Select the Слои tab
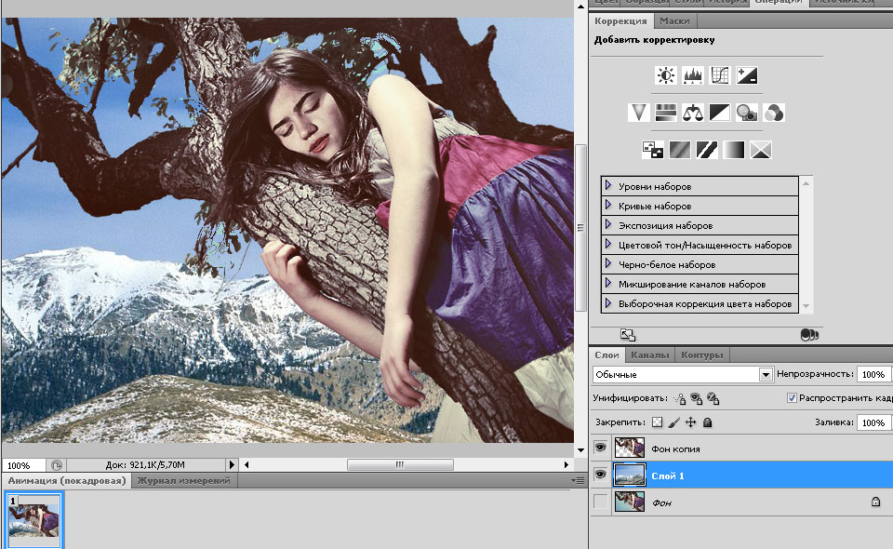This screenshot has height=549, width=893. 606,355
